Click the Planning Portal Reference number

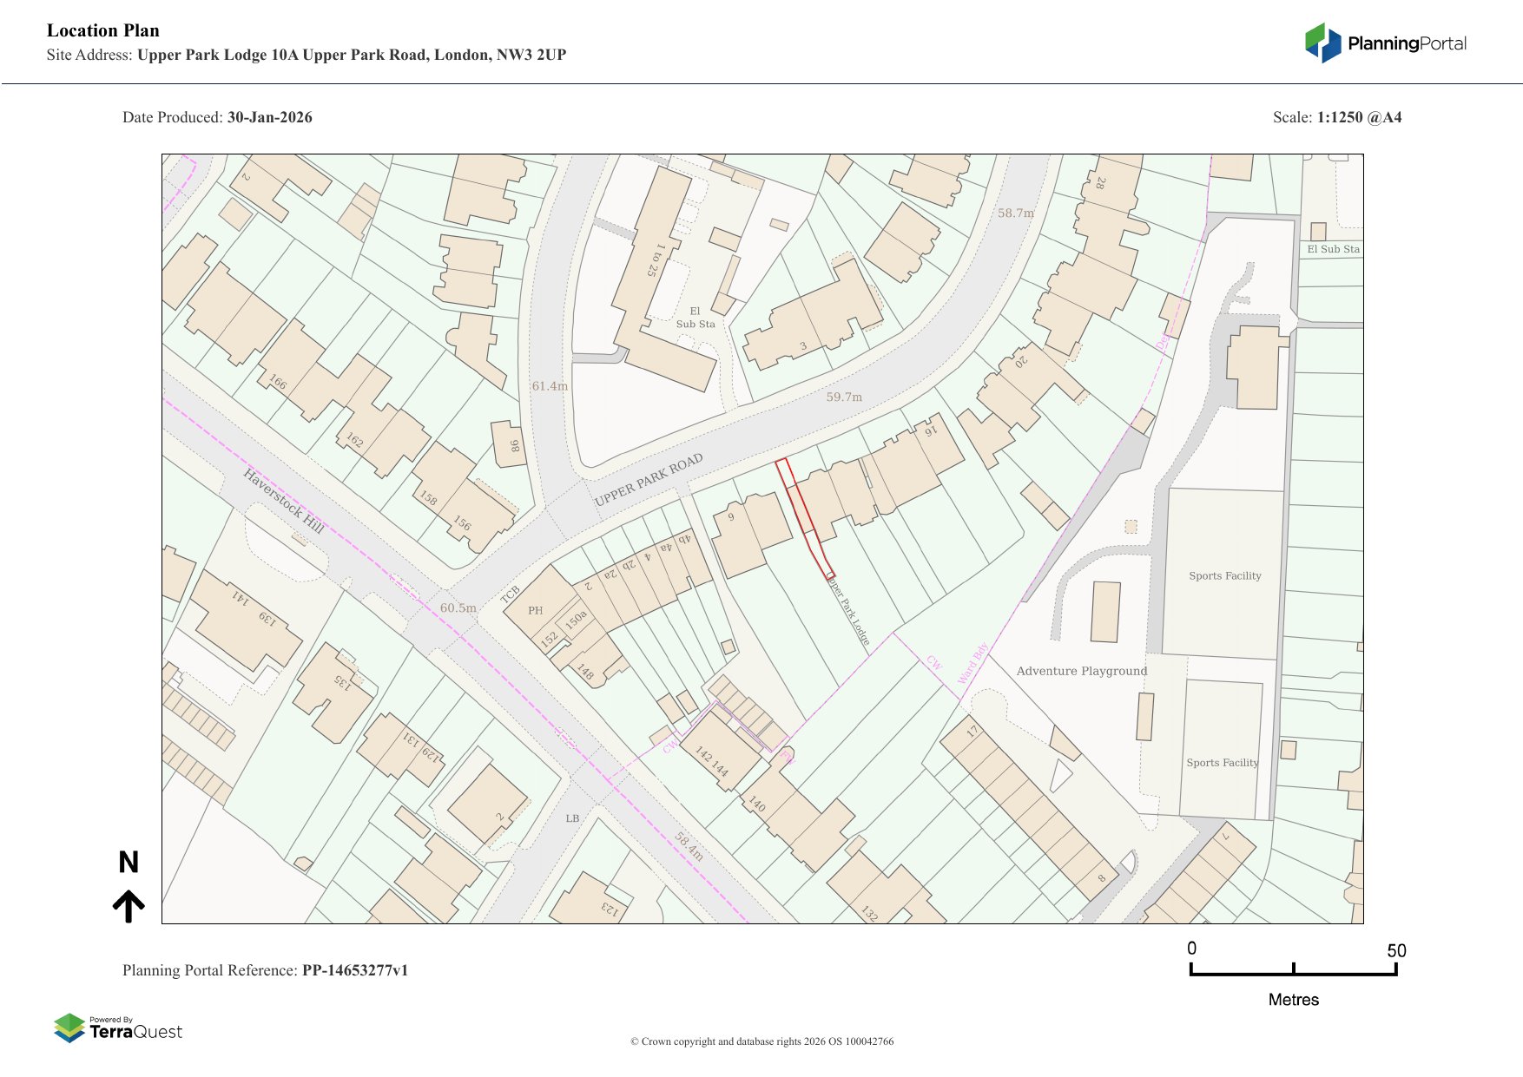354,970
